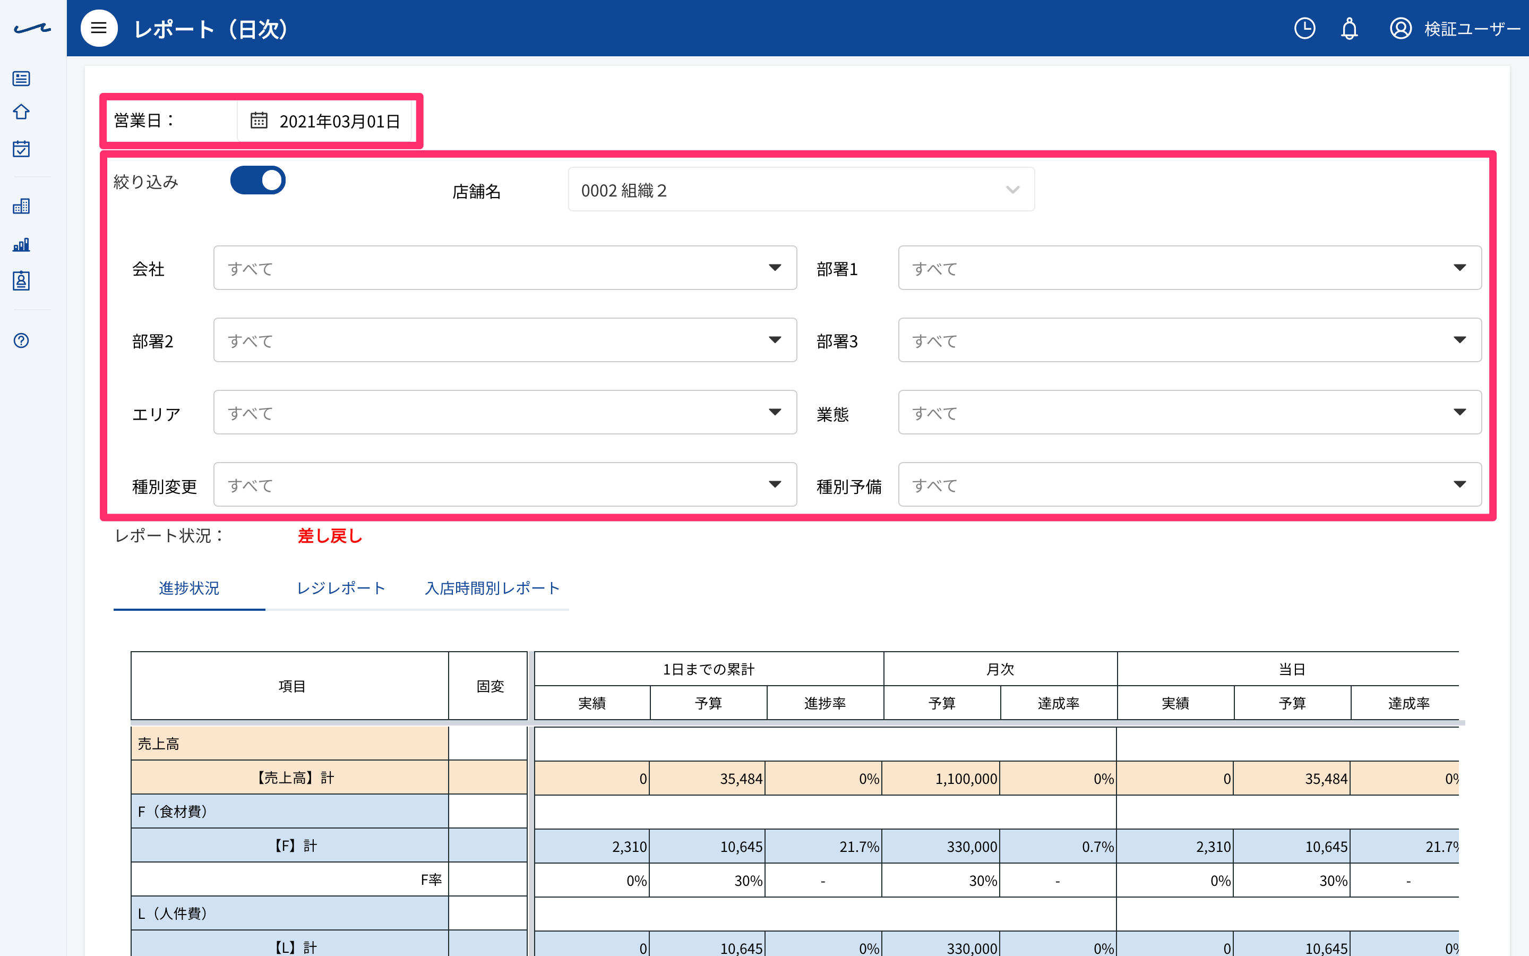The width and height of the screenshot is (1529, 956).
Task: Click the 2021年03月01日 date field
Action: point(324,121)
